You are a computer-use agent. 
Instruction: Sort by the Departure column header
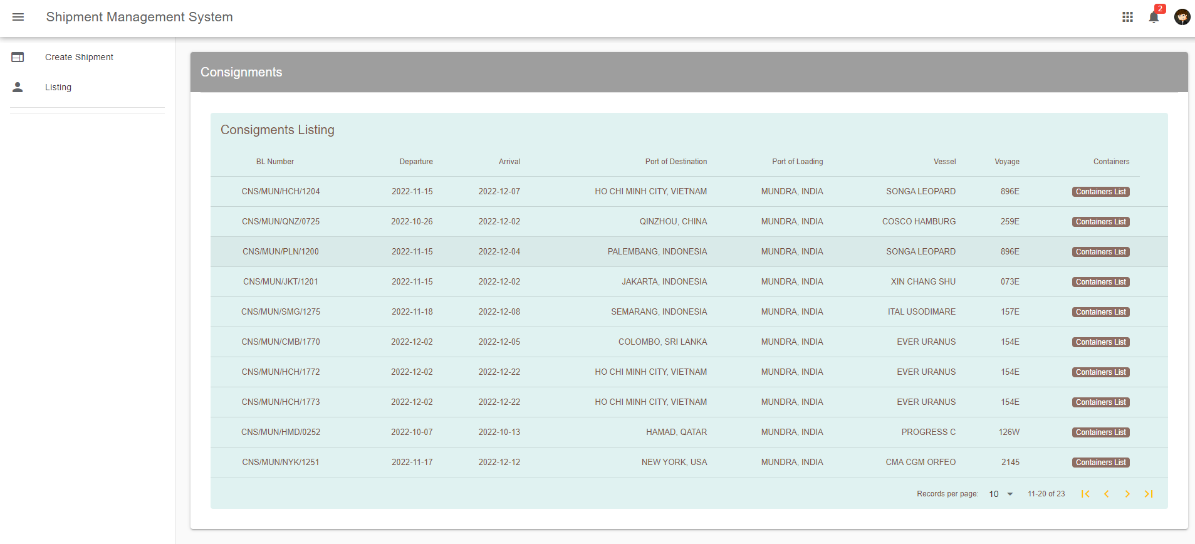pos(416,162)
